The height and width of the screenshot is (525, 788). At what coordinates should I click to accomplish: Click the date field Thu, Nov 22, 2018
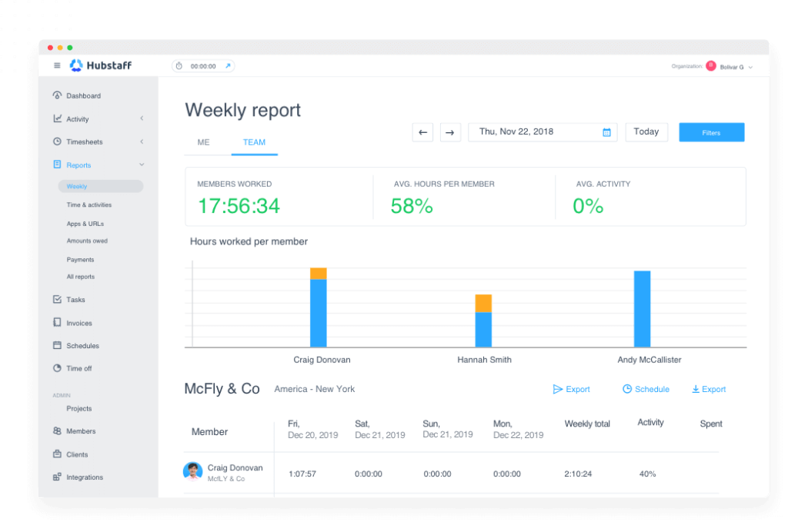pyautogui.click(x=543, y=132)
